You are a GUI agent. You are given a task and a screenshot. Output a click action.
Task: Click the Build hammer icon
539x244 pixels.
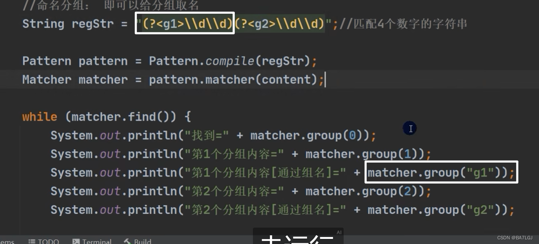coord(127,241)
